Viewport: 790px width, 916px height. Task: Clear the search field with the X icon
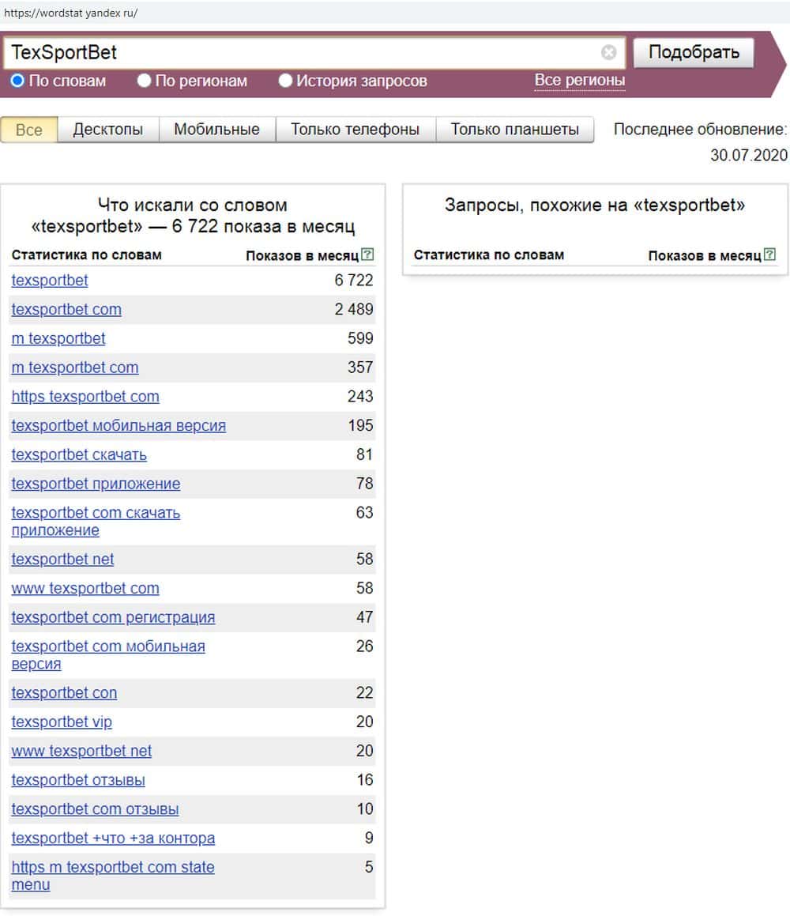point(608,53)
